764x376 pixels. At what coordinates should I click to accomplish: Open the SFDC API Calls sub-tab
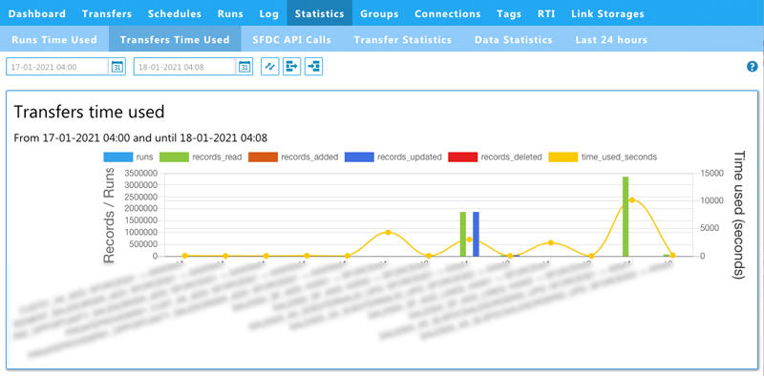coord(292,39)
